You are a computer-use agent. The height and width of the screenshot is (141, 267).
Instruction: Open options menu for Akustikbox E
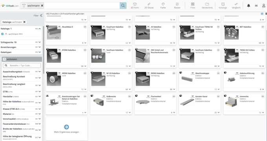(x=85, y=27)
